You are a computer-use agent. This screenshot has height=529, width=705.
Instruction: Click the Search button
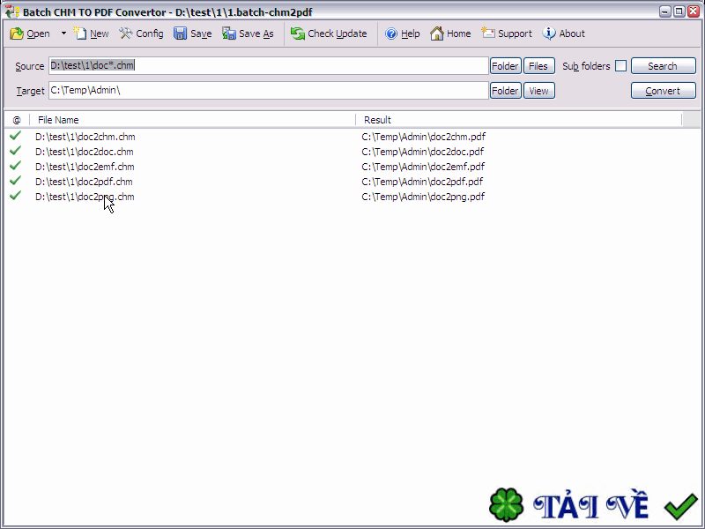tap(664, 66)
